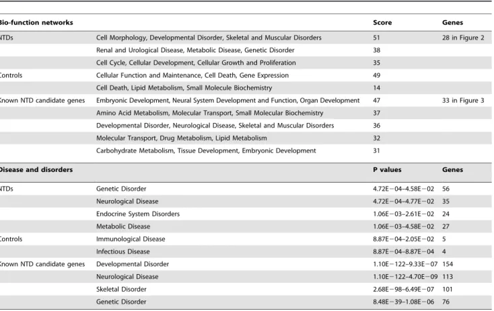Select 'Neurological Disease' with 35 genes
The image size is (494, 311).
click(x=127, y=202)
